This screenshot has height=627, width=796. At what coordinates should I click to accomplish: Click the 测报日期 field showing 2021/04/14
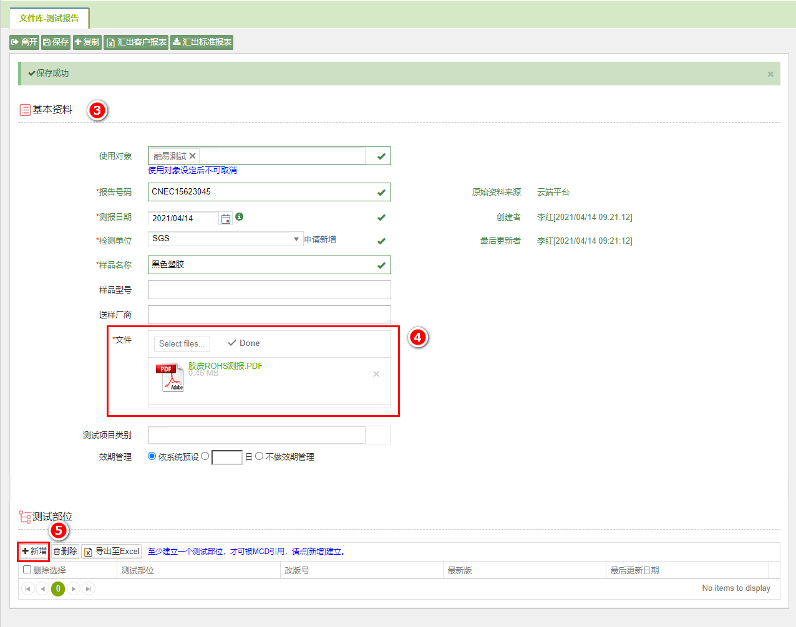[183, 218]
